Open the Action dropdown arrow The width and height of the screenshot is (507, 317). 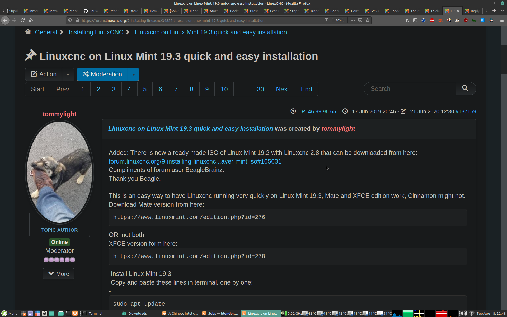pos(68,74)
